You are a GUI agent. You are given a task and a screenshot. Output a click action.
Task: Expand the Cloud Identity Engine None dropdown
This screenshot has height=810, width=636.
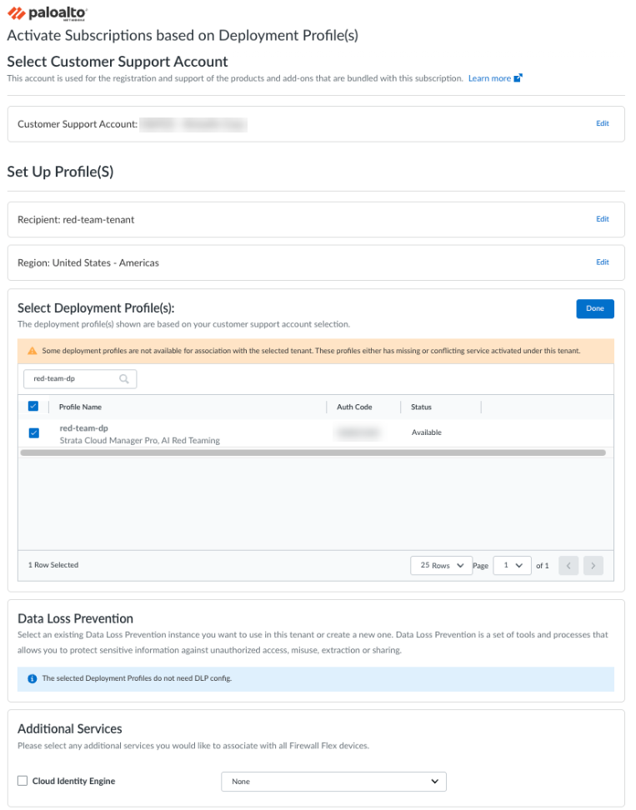point(333,782)
